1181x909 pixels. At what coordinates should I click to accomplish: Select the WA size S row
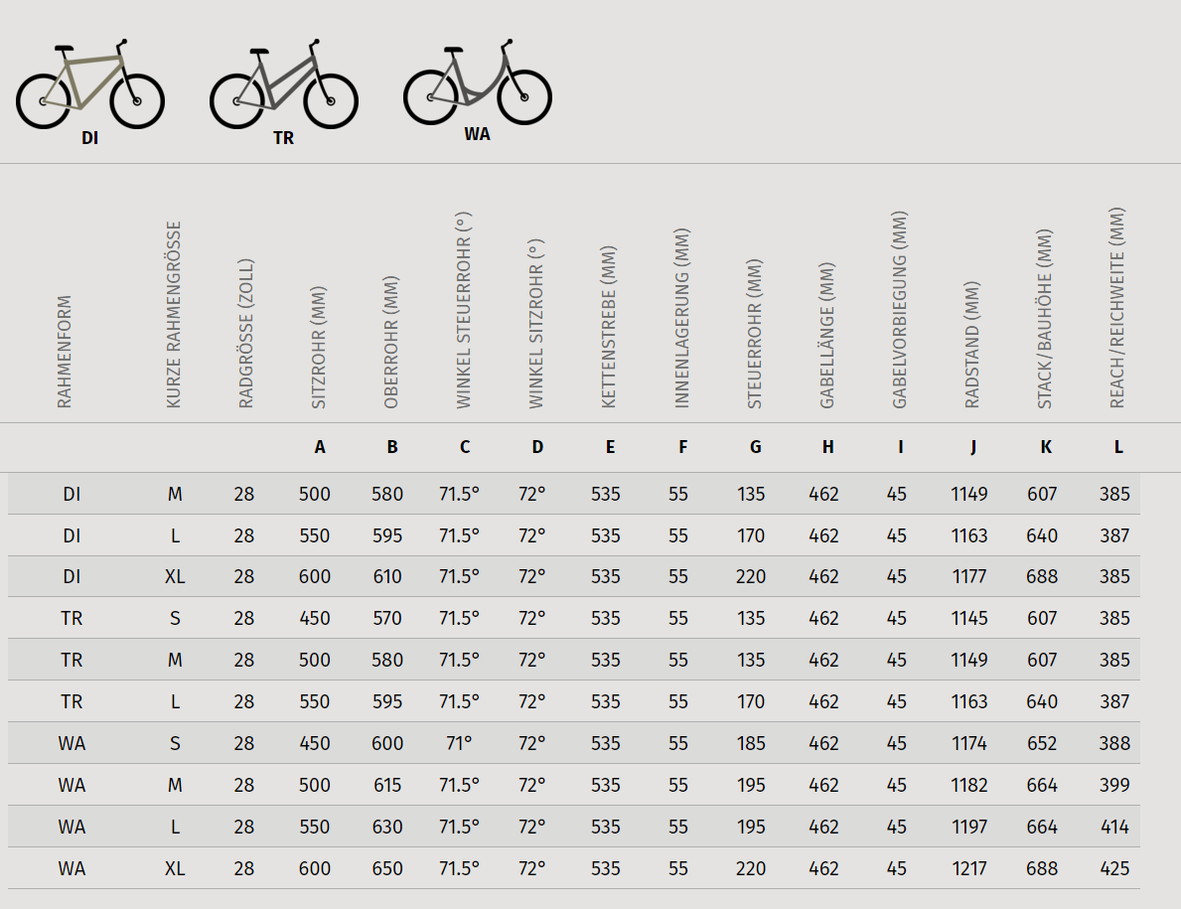[574, 743]
